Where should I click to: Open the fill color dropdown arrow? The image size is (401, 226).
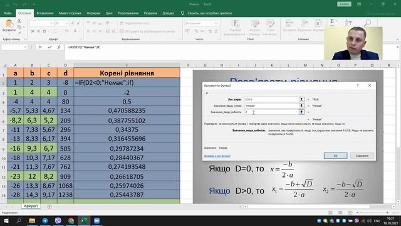tap(71, 31)
